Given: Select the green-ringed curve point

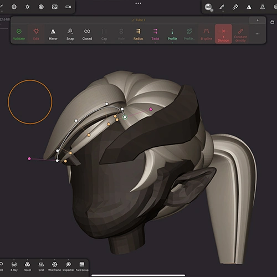Looking at the screenshot, I should [125, 117].
